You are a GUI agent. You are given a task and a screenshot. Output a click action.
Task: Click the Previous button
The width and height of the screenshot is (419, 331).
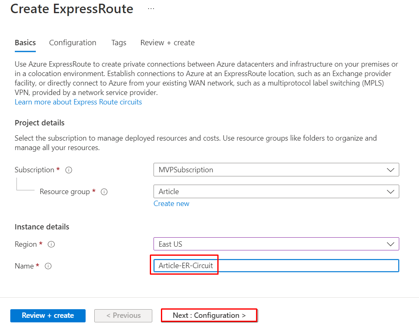pos(123,316)
